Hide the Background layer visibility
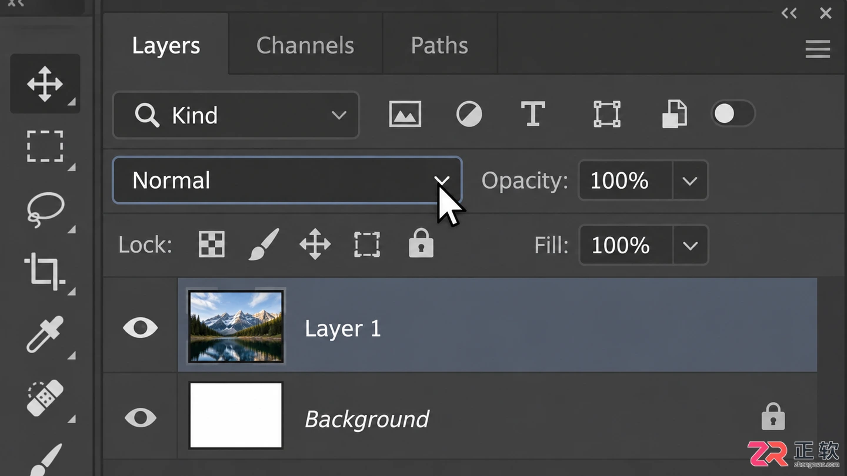 tap(141, 418)
